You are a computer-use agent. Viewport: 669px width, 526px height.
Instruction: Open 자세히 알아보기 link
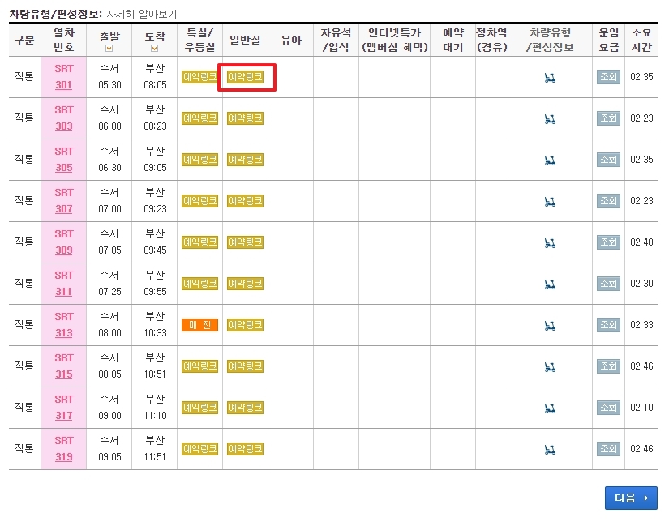141,14
